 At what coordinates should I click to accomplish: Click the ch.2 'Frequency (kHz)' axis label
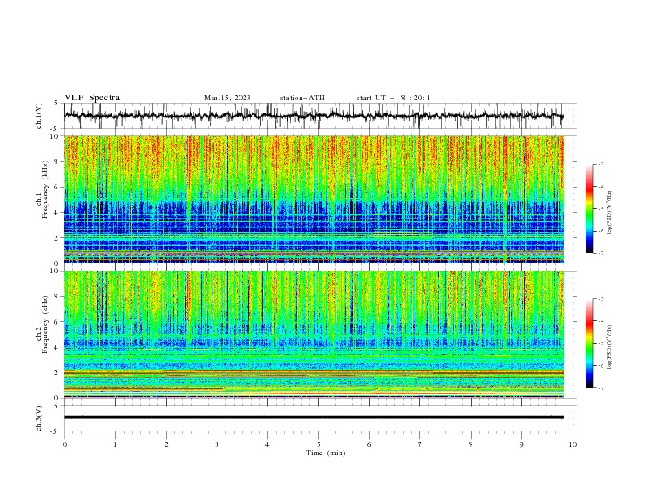pyautogui.click(x=46, y=325)
